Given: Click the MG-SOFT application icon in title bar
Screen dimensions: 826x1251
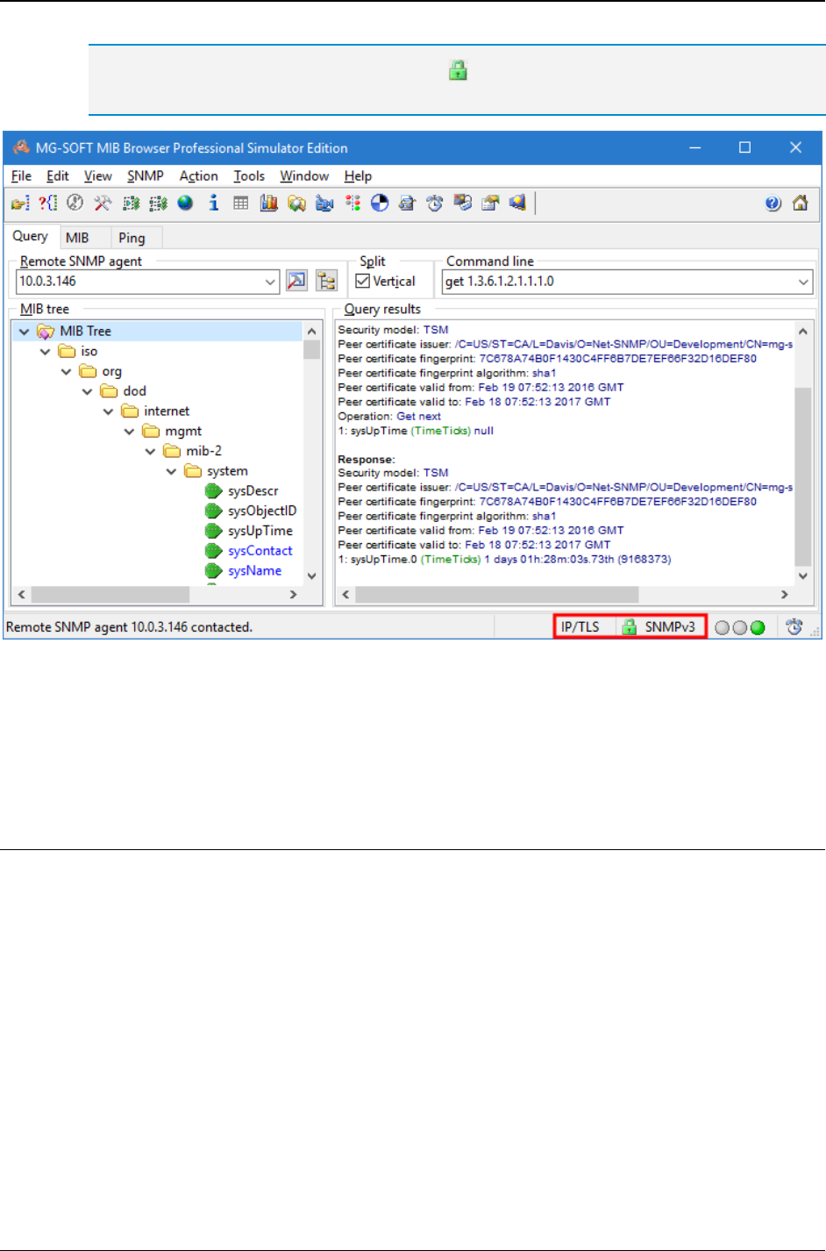Looking at the screenshot, I should coord(21,147).
